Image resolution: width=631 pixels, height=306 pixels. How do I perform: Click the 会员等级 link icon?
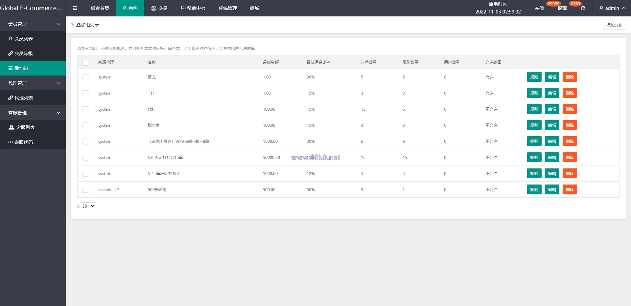[11, 54]
